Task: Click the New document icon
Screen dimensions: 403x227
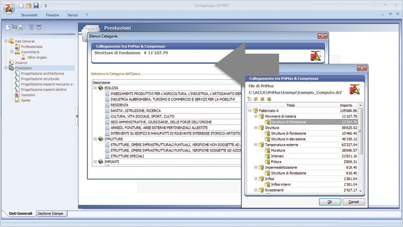Action: tap(21, 5)
